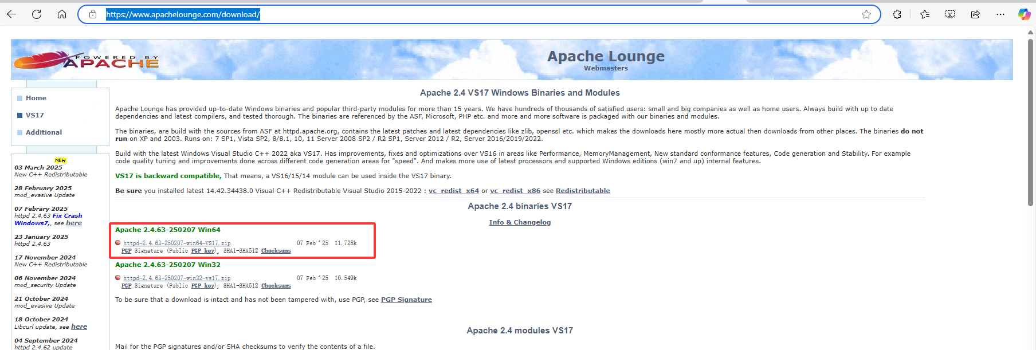
Task: Open PGP signature link under Win32 download
Action: coord(127,286)
